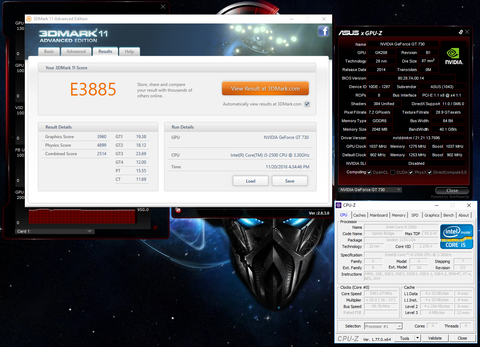Open the About tab in CPU-Z
This screenshot has height=347, width=480.
(463, 215)
